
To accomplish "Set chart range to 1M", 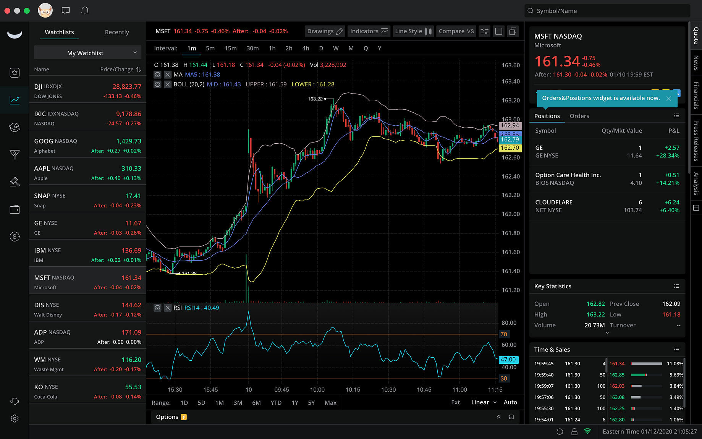I will (x=219, y=403).
